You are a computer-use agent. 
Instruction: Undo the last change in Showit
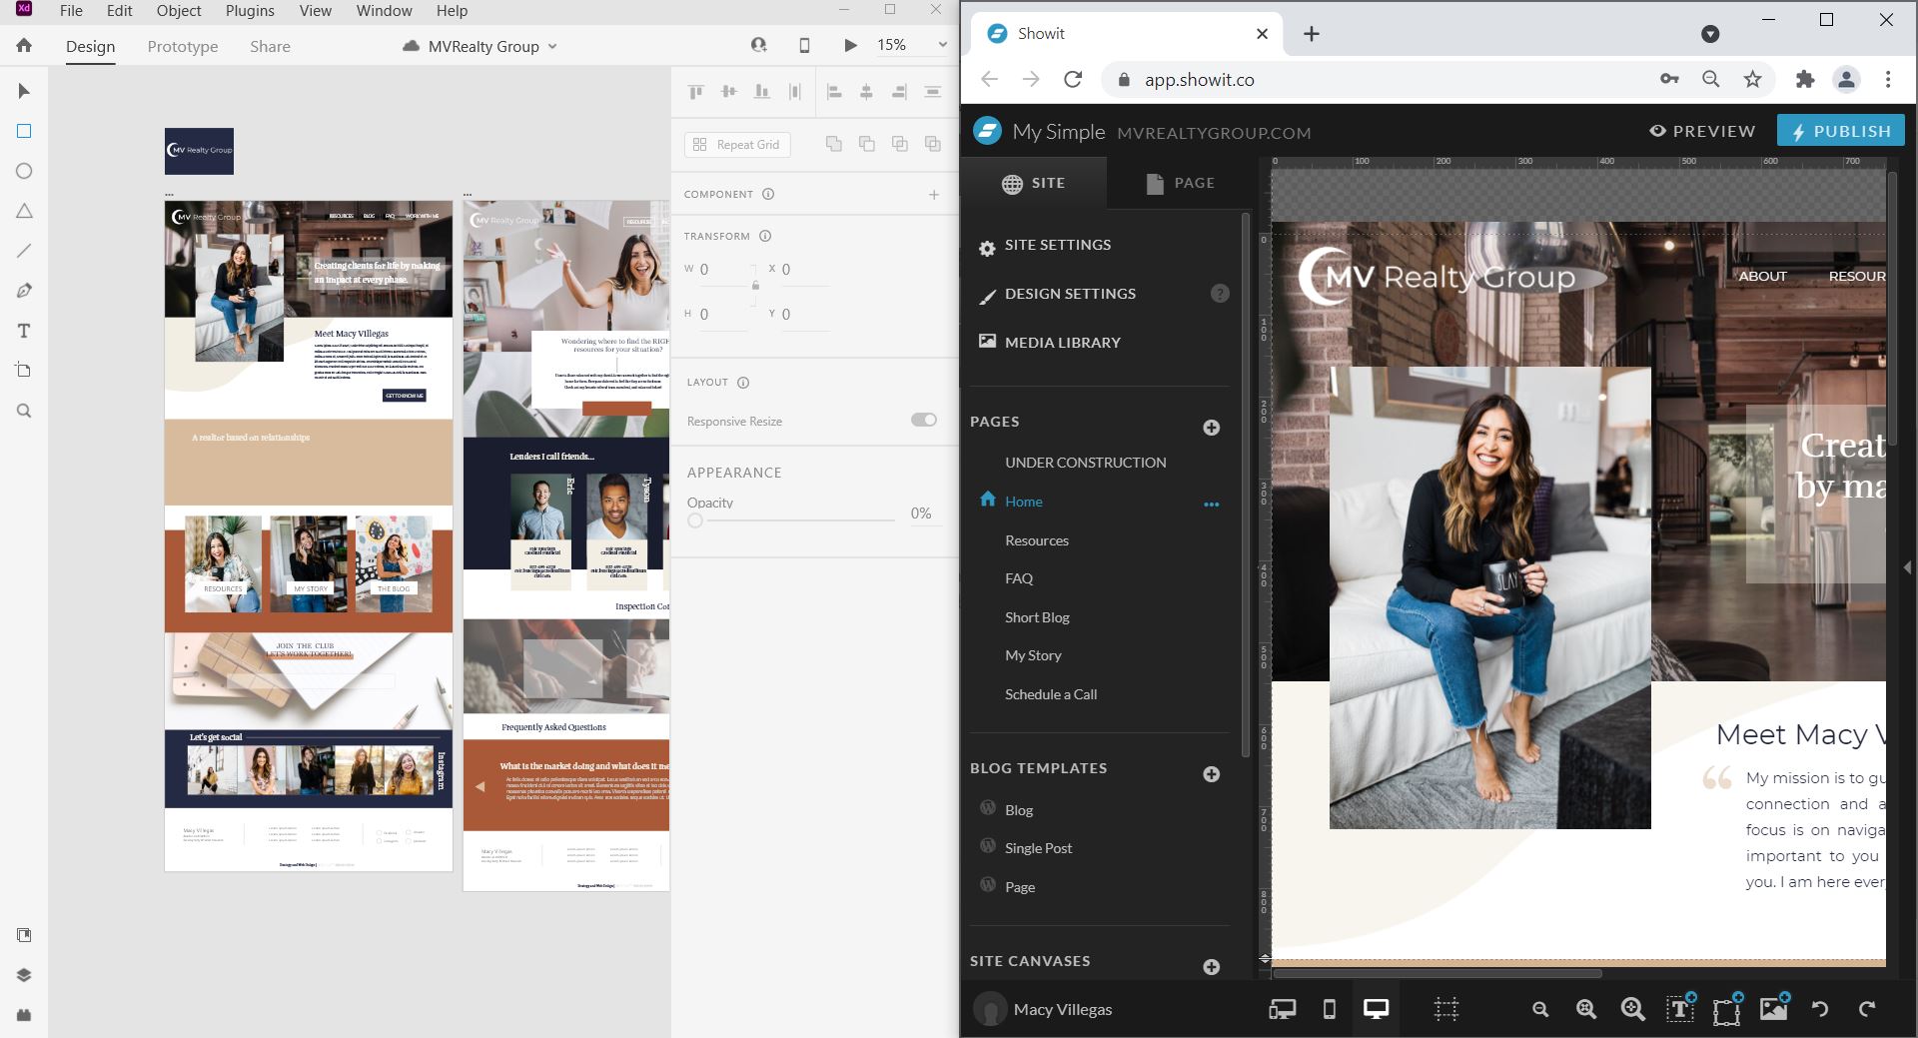click(1819, 1009)
